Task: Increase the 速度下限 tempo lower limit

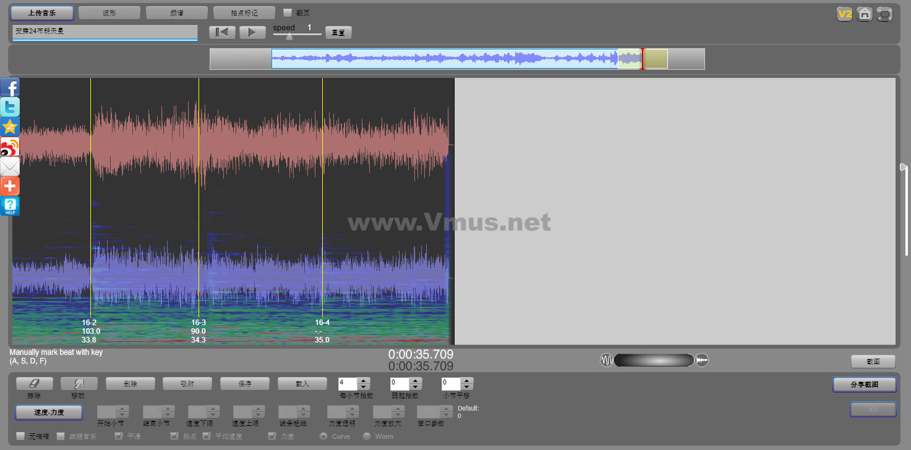Action: [213, 409]
